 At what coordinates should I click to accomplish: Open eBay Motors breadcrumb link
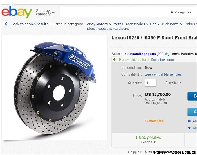(x=97, y=24)
